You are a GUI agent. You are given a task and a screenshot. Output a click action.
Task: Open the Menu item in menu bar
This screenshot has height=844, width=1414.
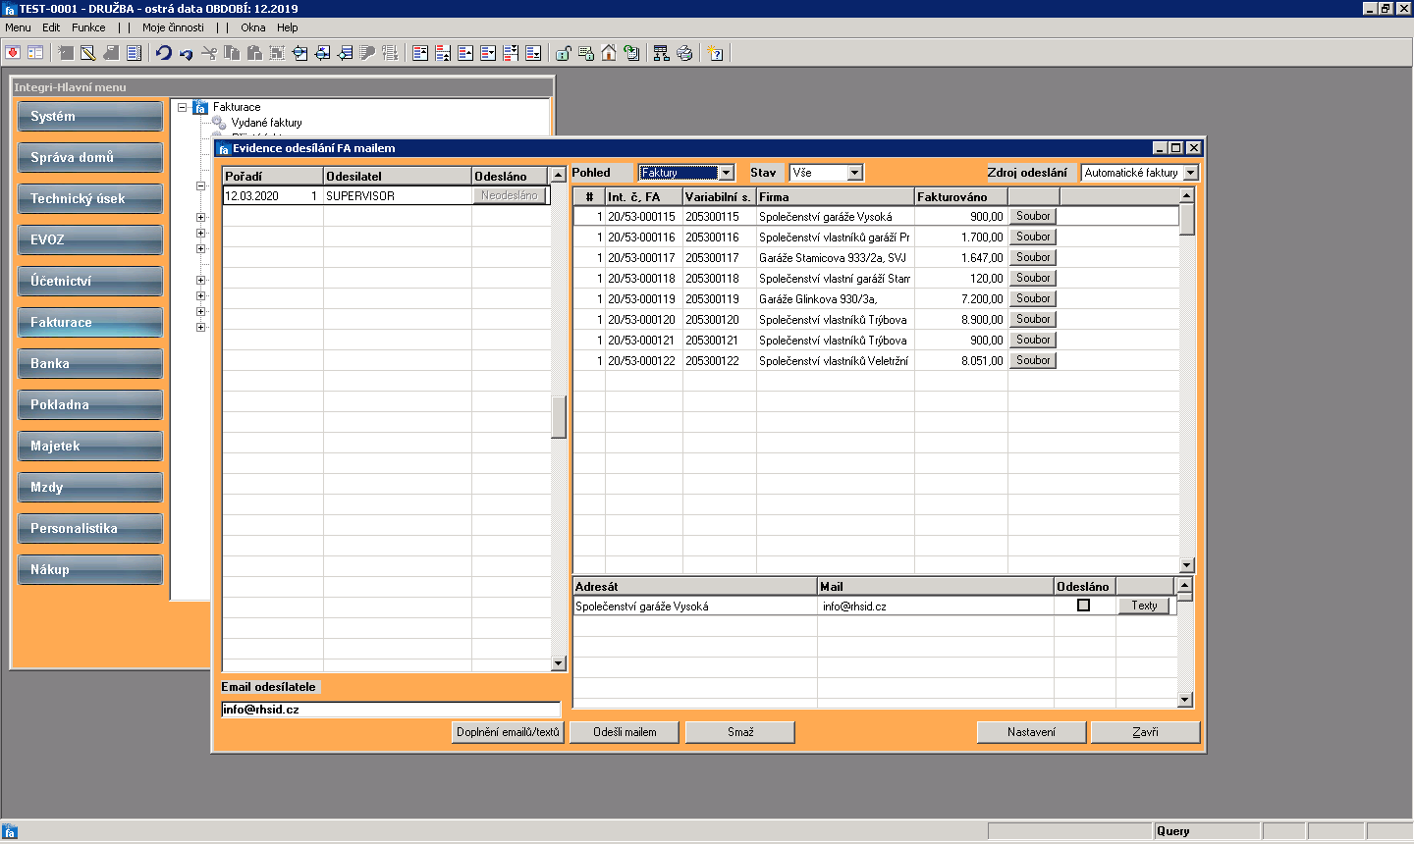[18, 27]
